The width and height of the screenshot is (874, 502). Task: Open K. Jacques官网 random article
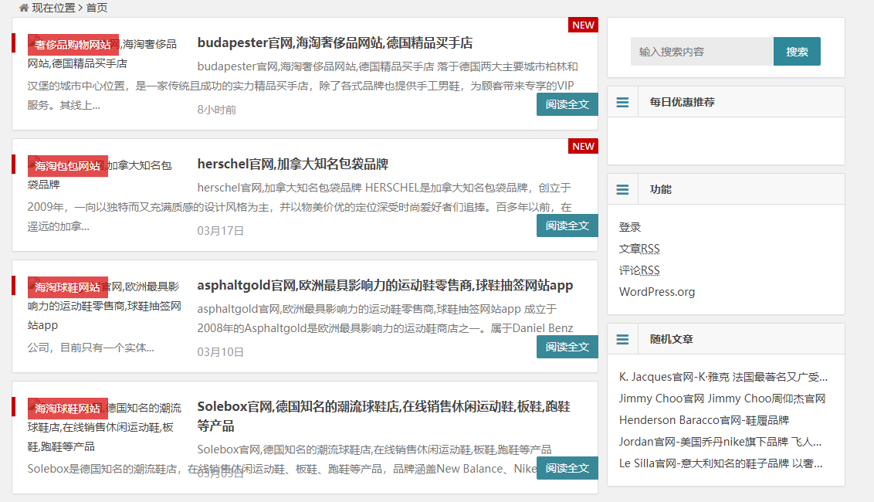point(723,377)
